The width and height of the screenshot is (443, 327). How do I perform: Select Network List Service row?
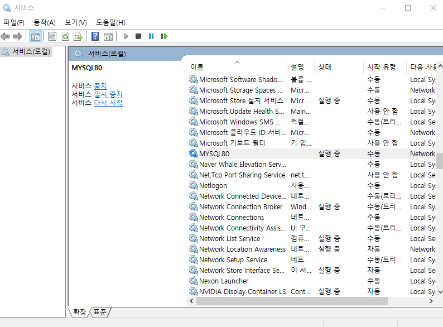[x=312, y=238]
